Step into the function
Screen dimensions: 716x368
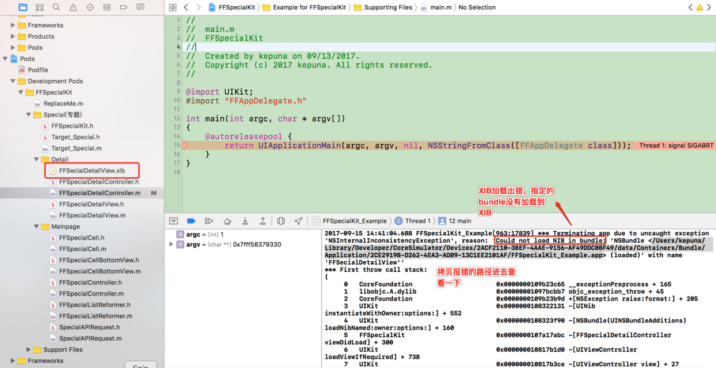click(245, 221)
